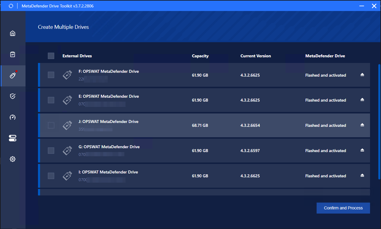Click the External Drives column header
The image size is (381, 229).
[77, 56]
